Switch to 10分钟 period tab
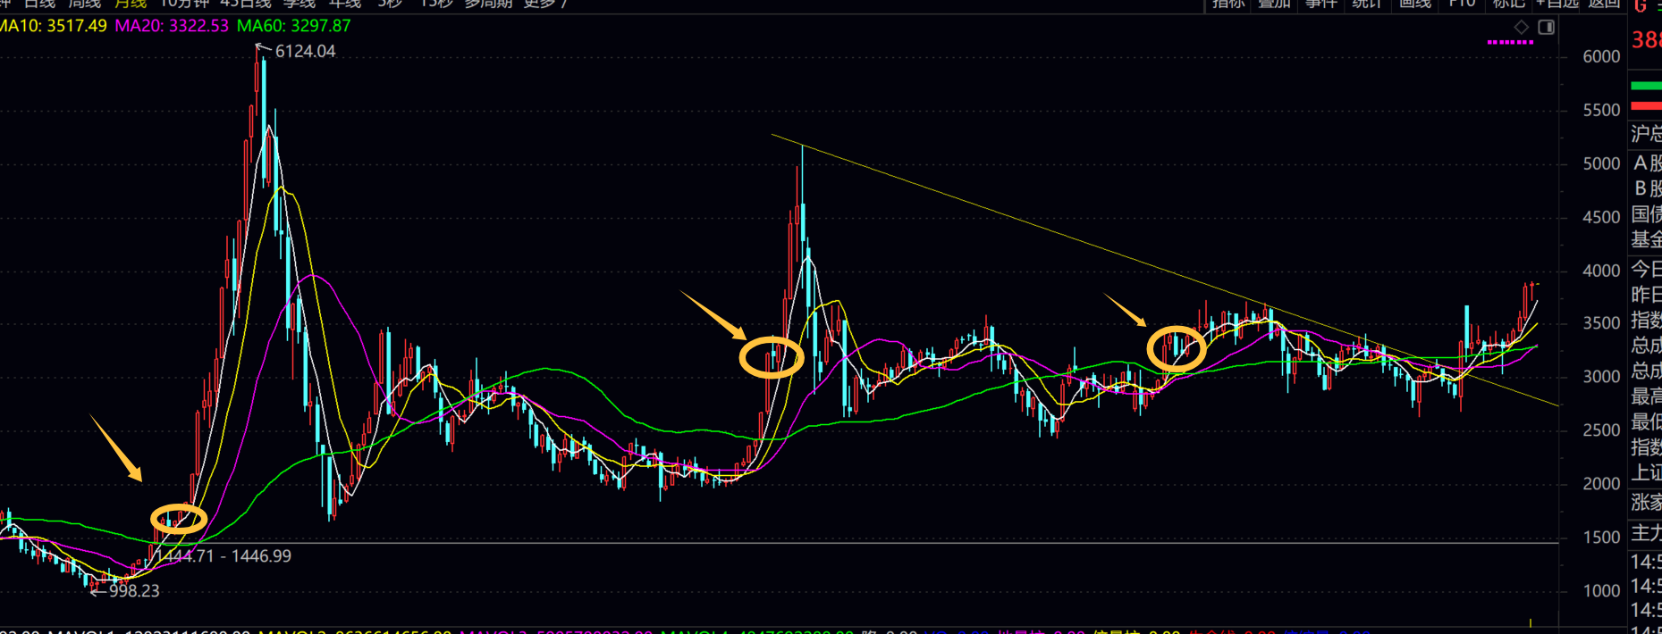The height and width of the screenshot is (634, 1662). tap(185, 4)
